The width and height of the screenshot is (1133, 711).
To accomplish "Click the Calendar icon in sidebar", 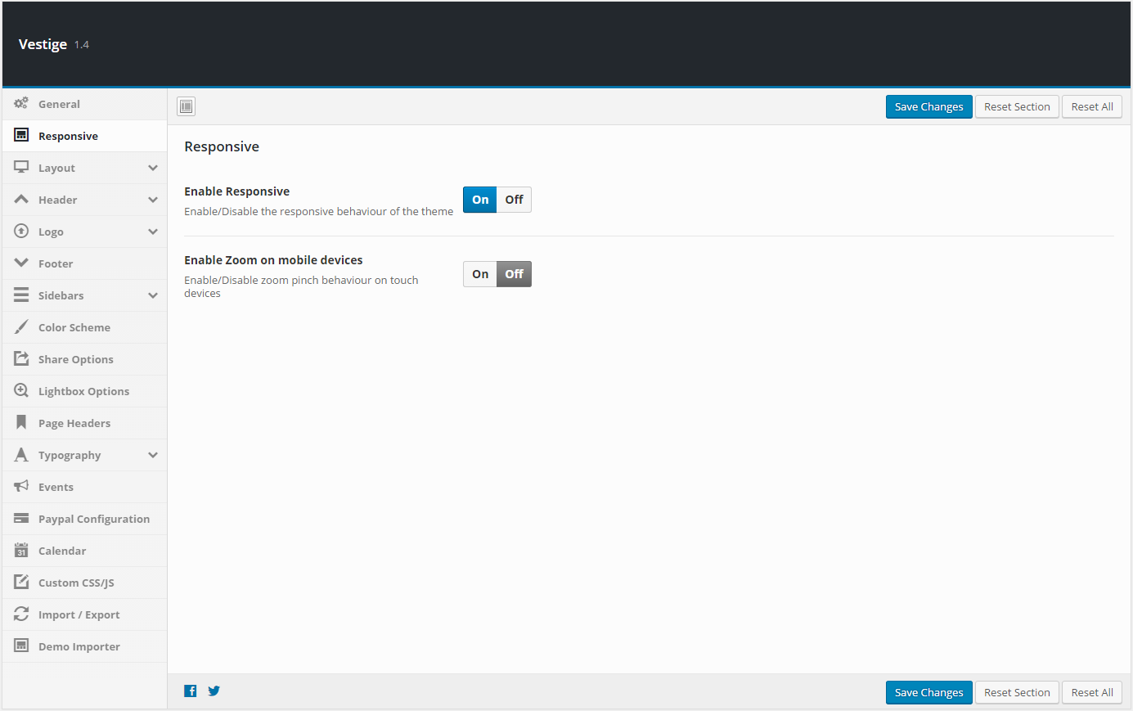I will [21, 551].
